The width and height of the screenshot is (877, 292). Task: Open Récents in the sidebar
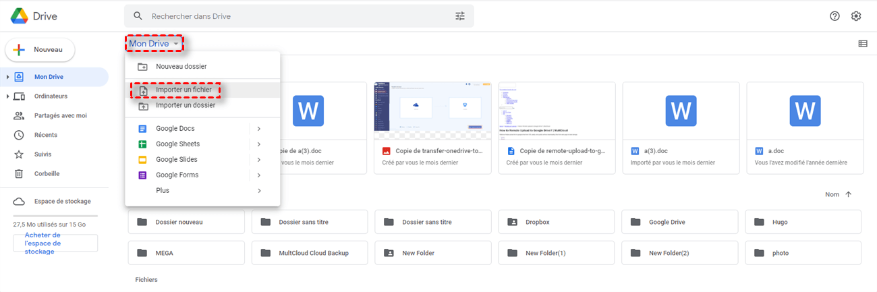45,135
